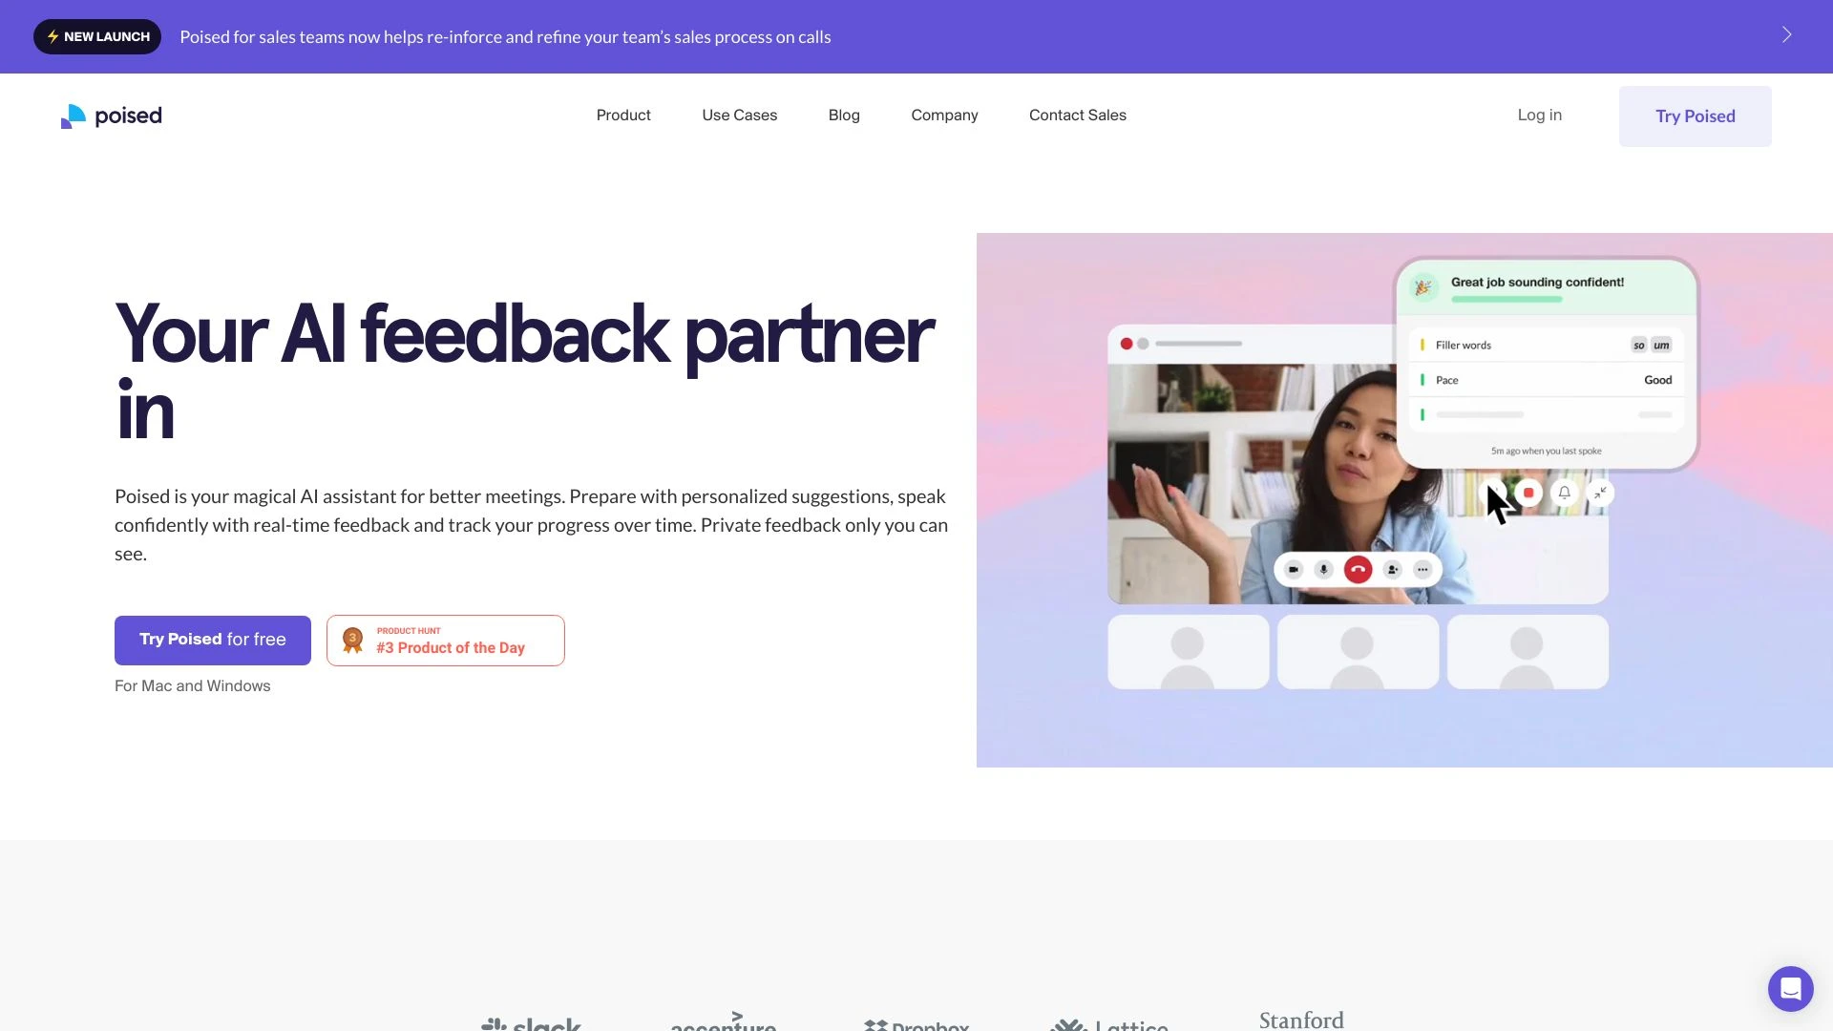Click the chat bubble support icon
The height and width of the screenshot is (1031, 1833).
click(x=1788, y=987)
